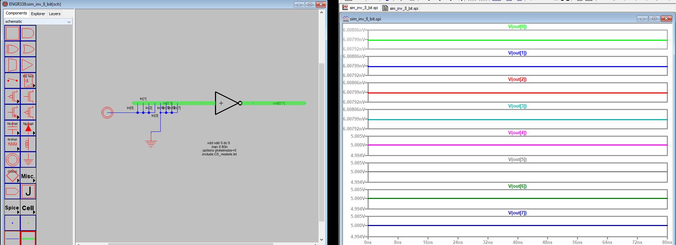Click the V(out[0]) trace label
Viewport: 676px width, 245px height.
click(517, 26)
